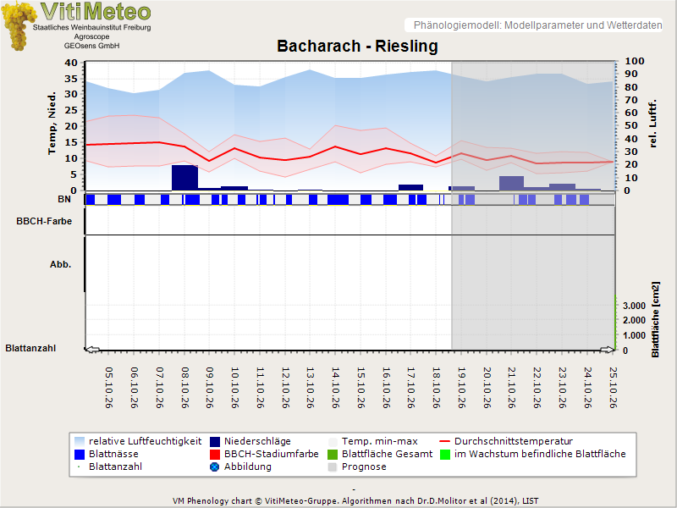Click the large rainfall bar on 08.10.26
677x508 pixels.
tap(184, 178)
